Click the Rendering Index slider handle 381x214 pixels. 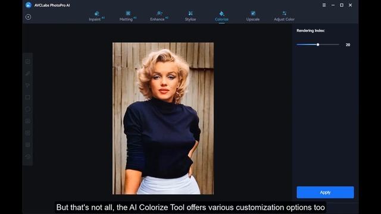point(318,45)
